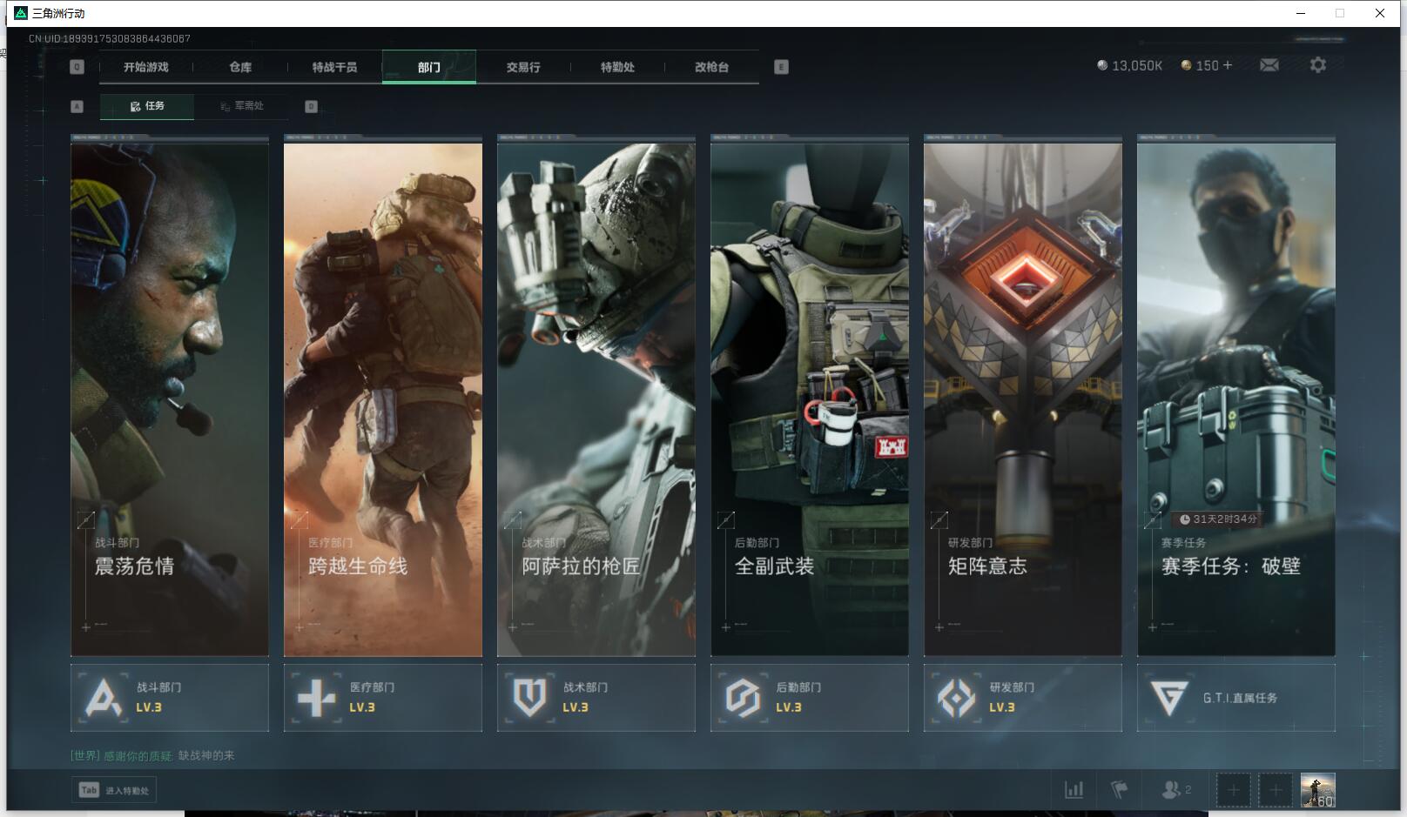
Task: Click the Q key hint icon
Action: [77, 67]
